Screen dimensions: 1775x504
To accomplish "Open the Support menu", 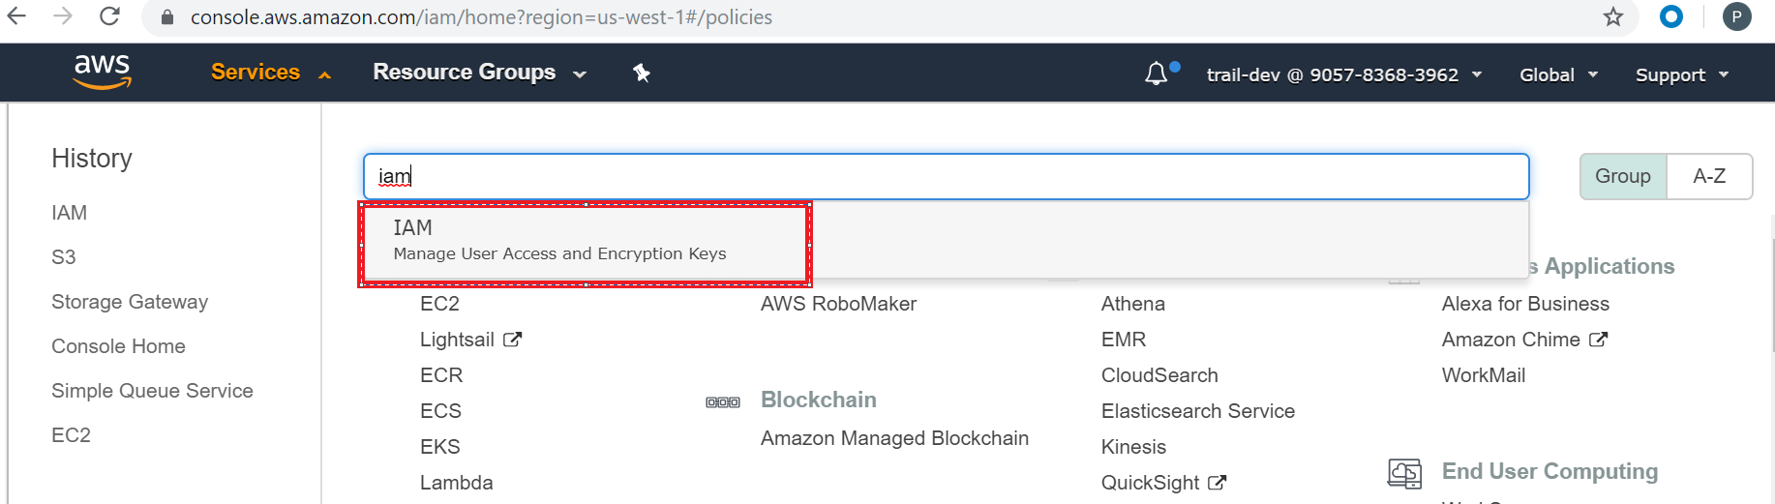I will coord(1681,74).
